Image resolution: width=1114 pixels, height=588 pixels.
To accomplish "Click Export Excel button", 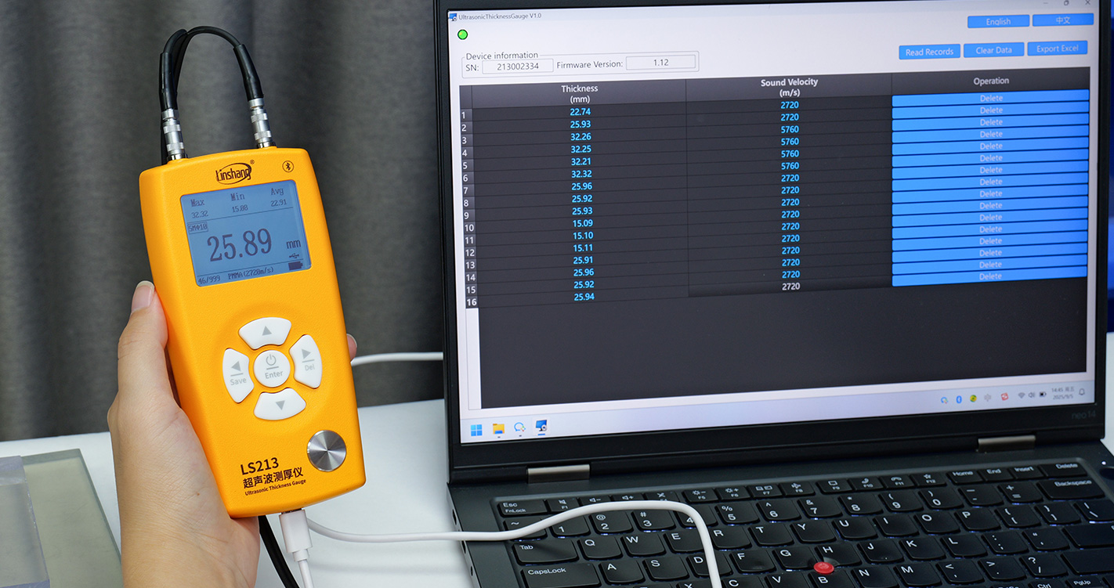I will point(1057,49).
